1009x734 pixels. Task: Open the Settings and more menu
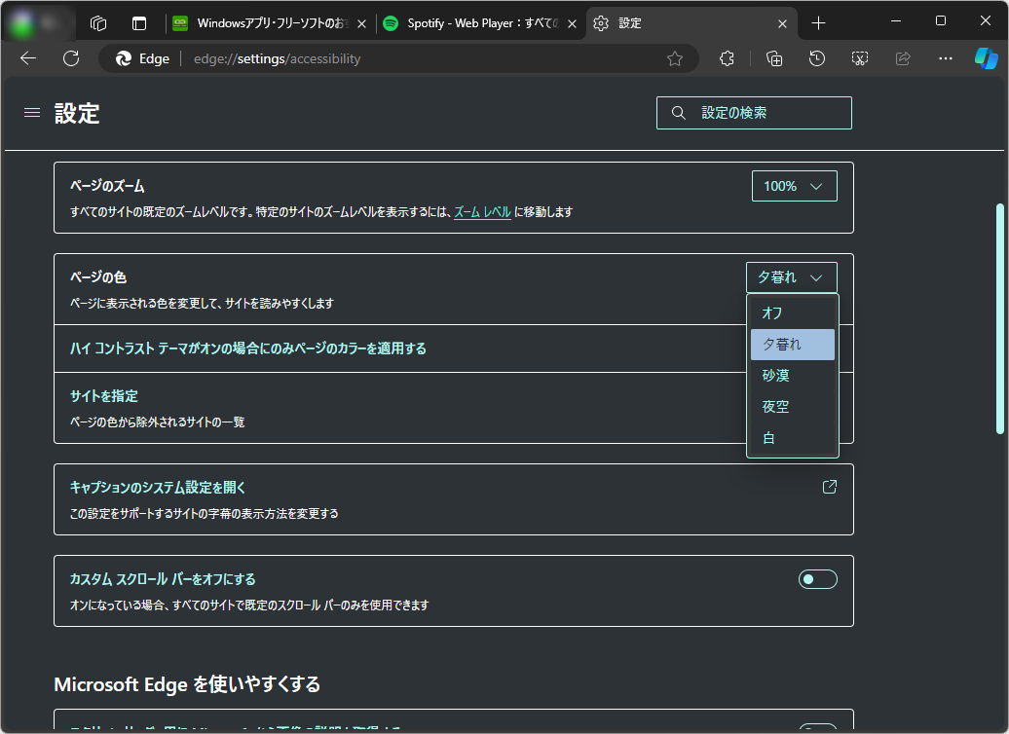click(945, 58)
